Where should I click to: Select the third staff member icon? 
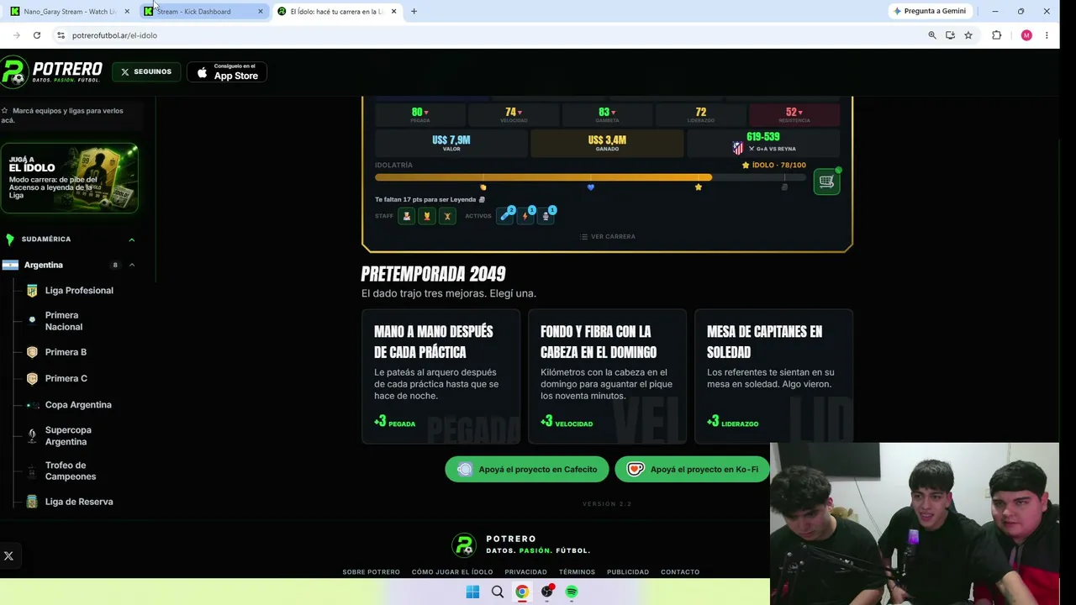[447, 216]
